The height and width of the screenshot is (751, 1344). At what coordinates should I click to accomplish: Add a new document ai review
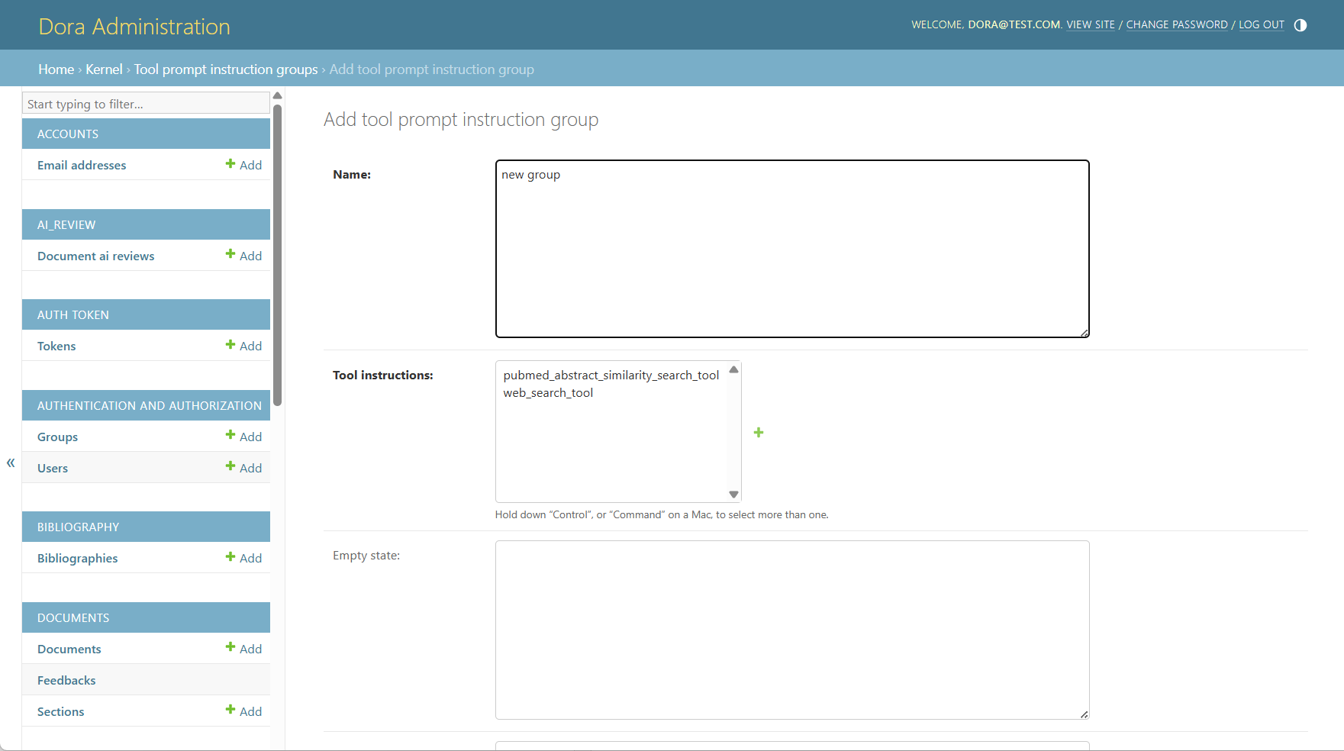point(244,256)
